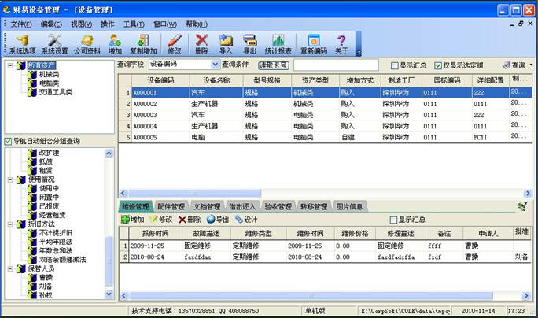The image size is (538, 318).
Task: Open the 视图(V) menu
Action: point(81,24)
